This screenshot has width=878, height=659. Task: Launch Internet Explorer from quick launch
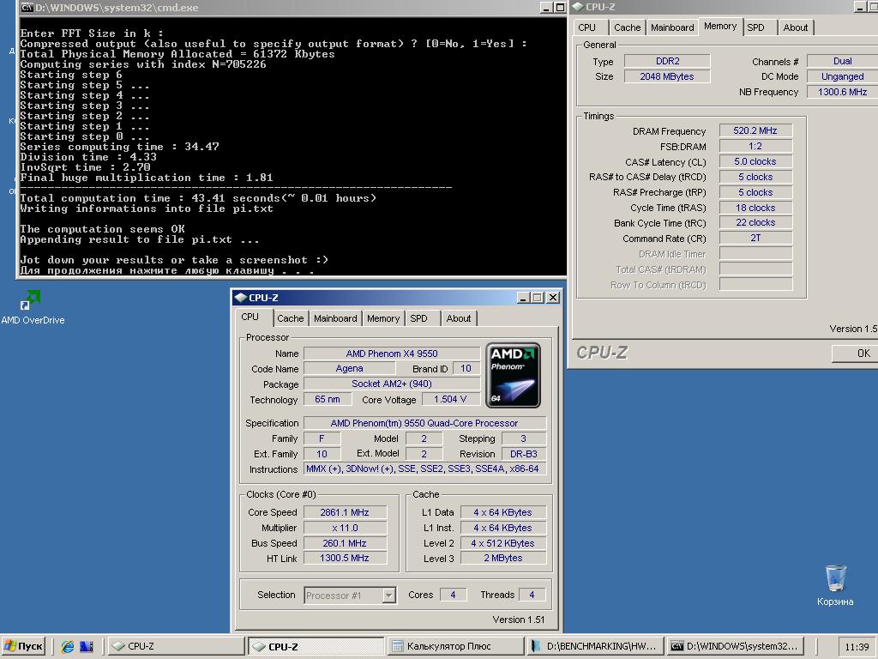(x=67, y=646)
